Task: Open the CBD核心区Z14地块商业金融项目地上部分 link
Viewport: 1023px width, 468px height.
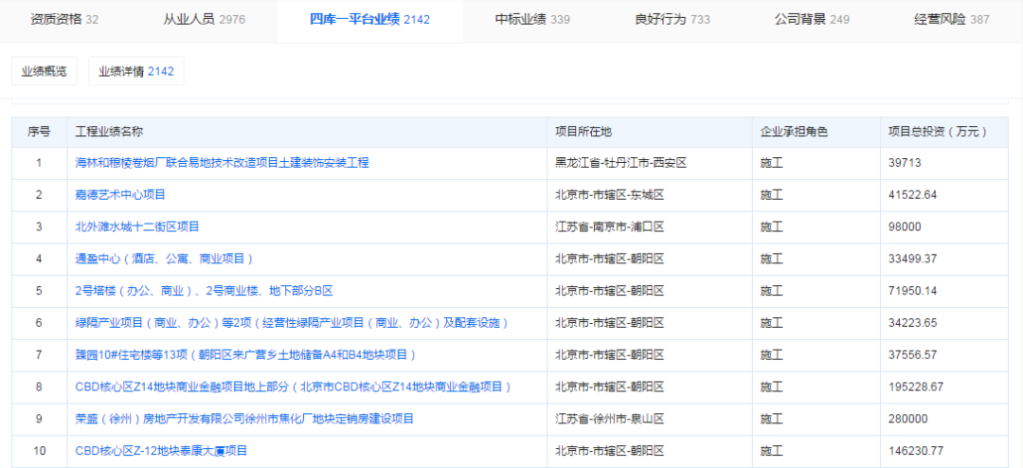Action: pos(294,387)
